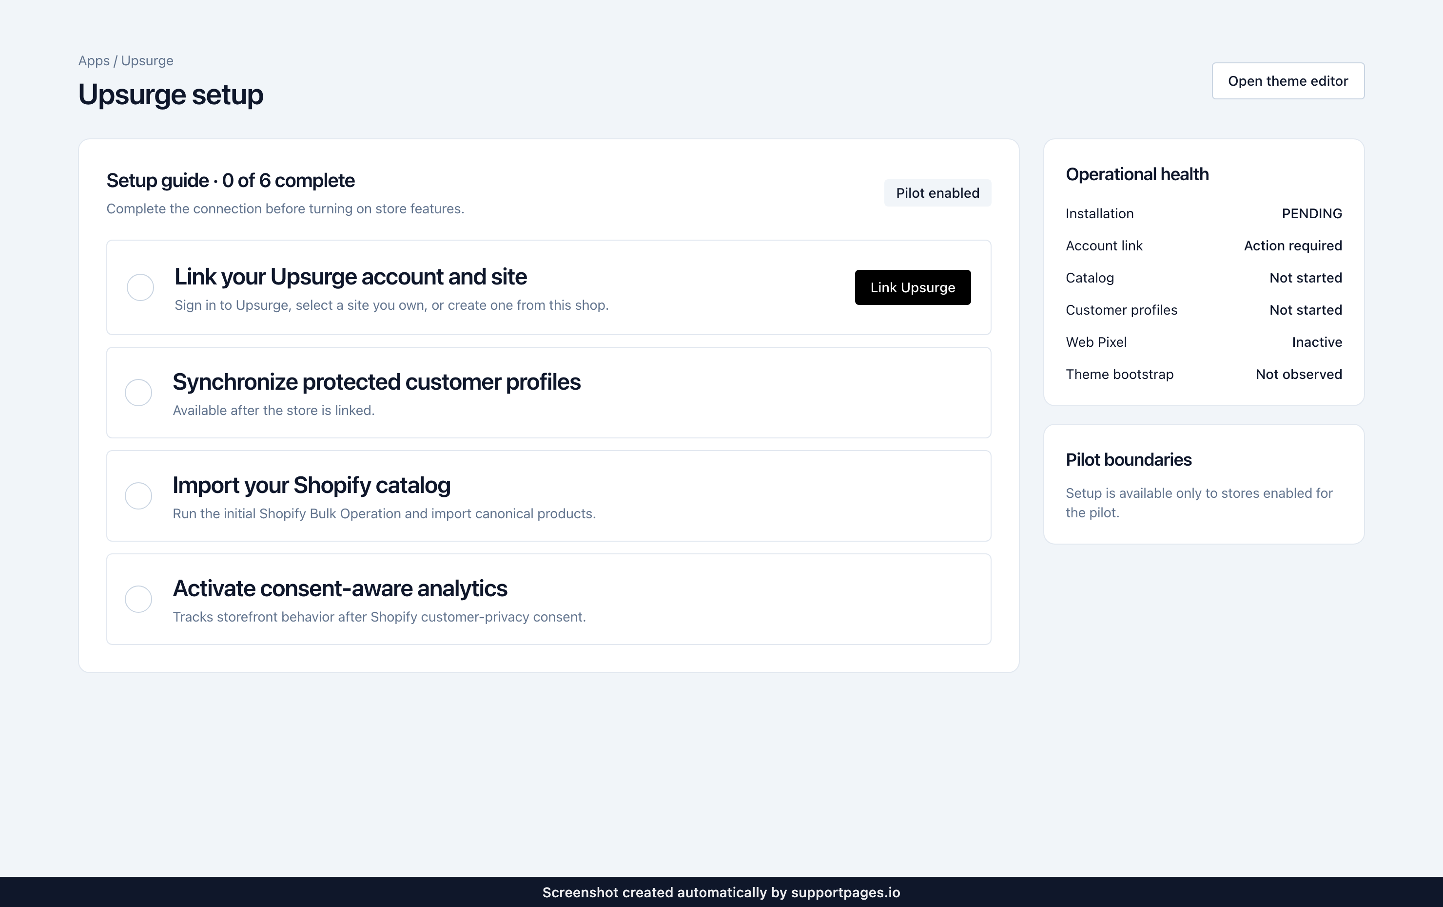Select the Apps breadcrumb link

[94, 60]
